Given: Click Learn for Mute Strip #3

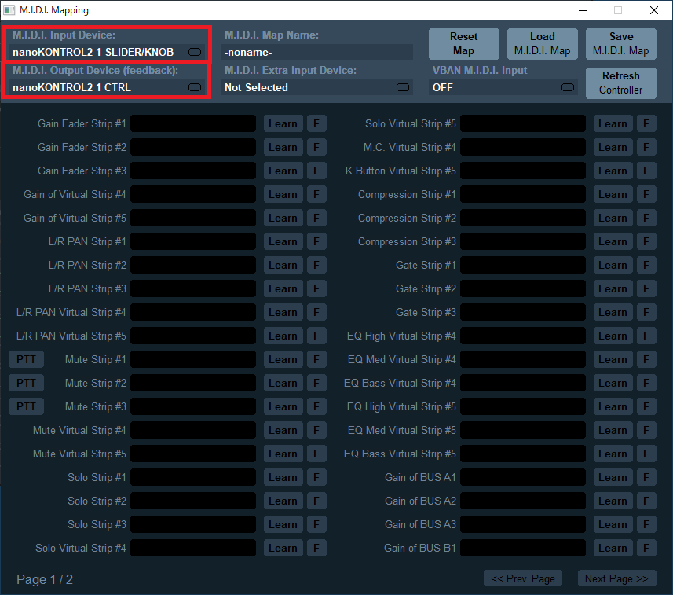Looking at the screenshot, I should pyautogui.click(x=283, y=407).
